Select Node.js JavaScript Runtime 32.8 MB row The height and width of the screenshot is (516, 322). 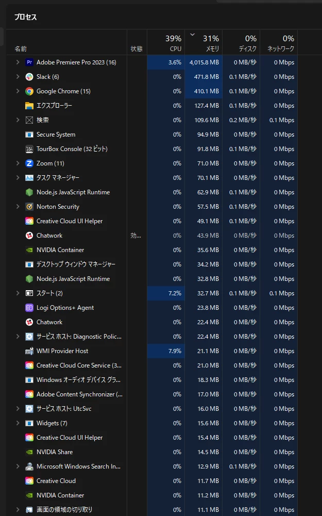pyautogui.click(x=152, y=279)
